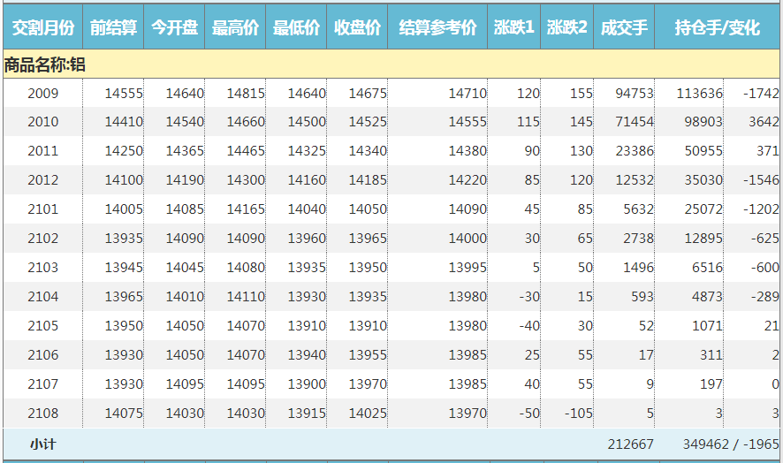Image resolution: width=783 pixels, height=463 pixels.
Task: Select delivery month 2108 in last row
Action: [x=42, y=414]
